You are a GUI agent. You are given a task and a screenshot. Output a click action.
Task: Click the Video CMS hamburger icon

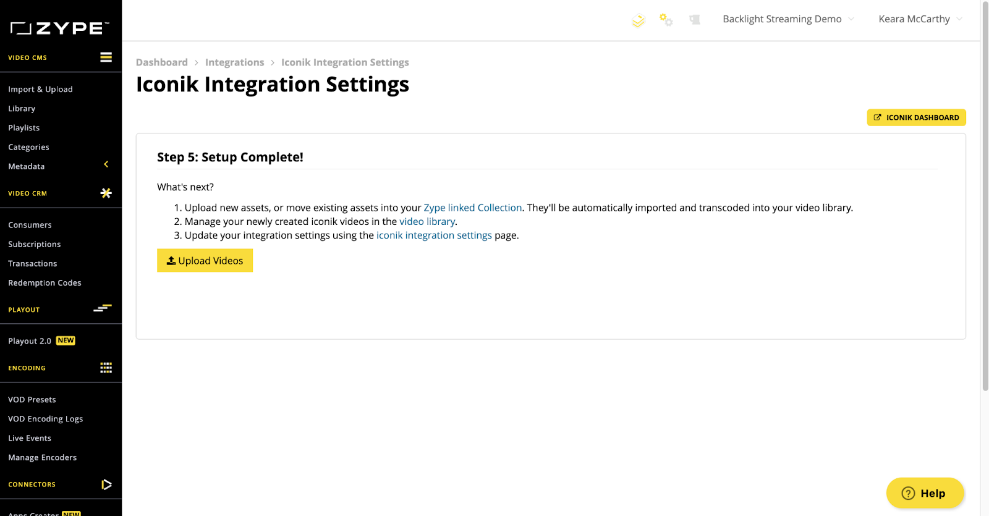[106, 57]
